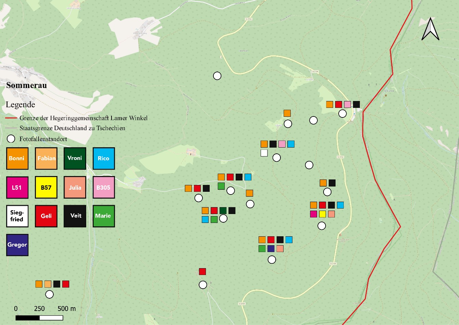Pick the Julia salmon legend swatch
459x325 pixels.
click(x=75, y=187)
